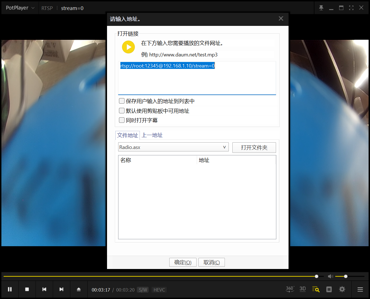Image resolution: width=370 pixels, height=299 pixels.
Task: Check 默认使用剪贴板中可用地址 option
Action: pyautogui.click(x=122, y=111)
